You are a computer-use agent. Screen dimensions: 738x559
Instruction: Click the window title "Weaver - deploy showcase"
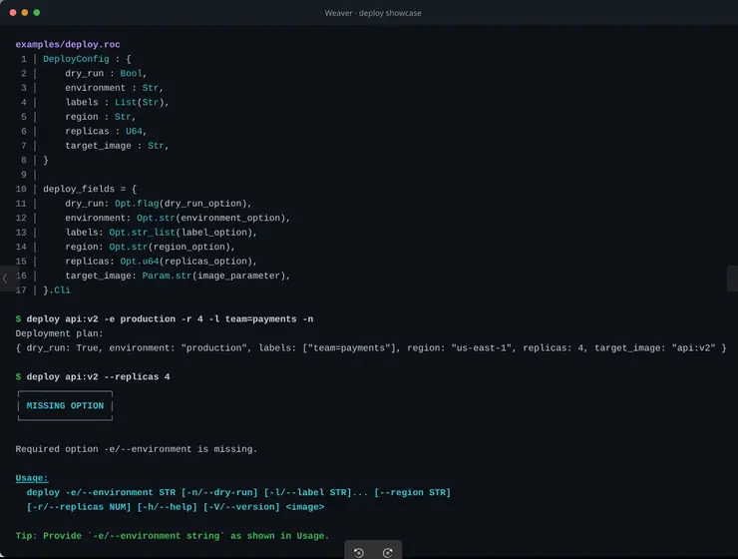click(x=373, y=13)
